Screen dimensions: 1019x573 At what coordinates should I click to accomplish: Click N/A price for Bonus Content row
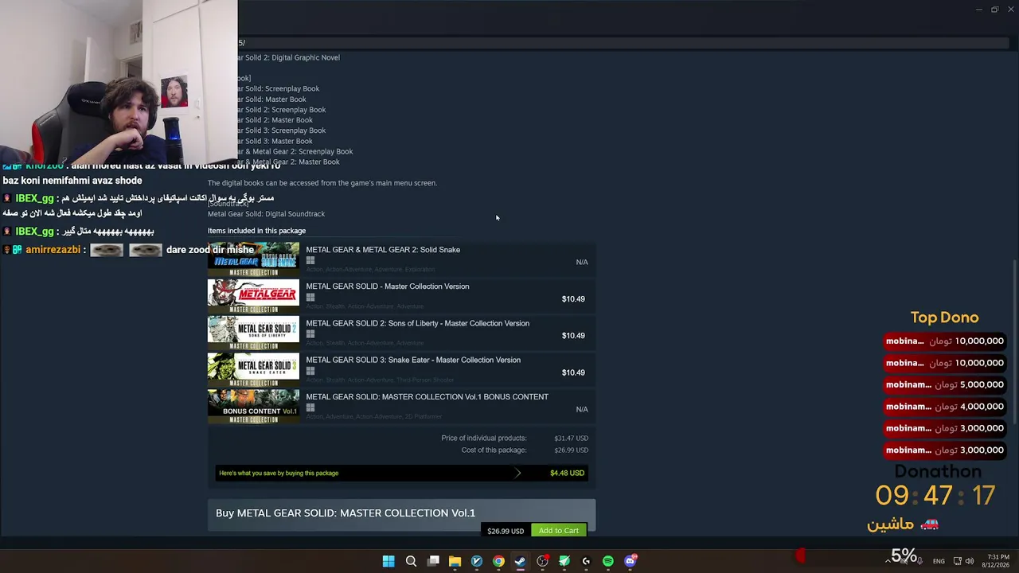(x=582, y=410)
